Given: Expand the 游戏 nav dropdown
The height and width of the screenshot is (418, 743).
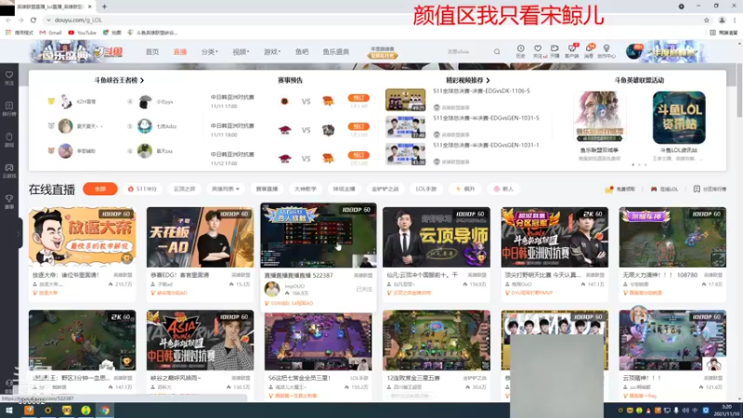Looking at the screenshot, I should [x=272, y=52].
